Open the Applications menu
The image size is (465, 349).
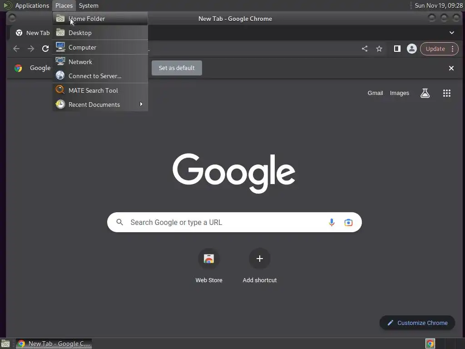point(32,5)
